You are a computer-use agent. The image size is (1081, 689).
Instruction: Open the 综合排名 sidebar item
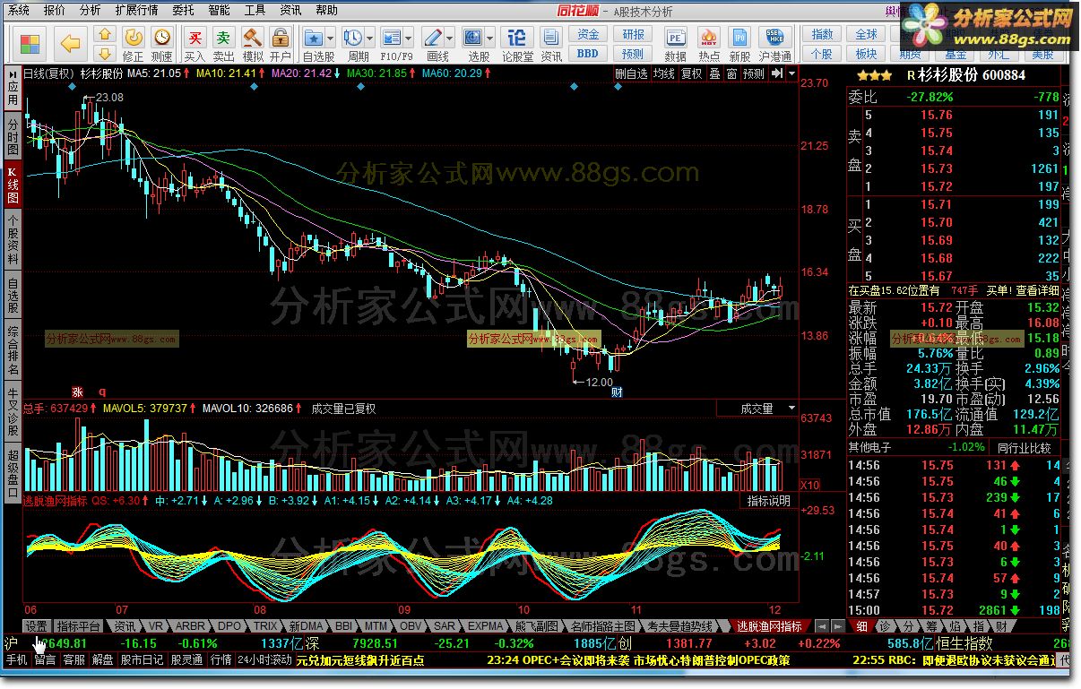(12, 351)
